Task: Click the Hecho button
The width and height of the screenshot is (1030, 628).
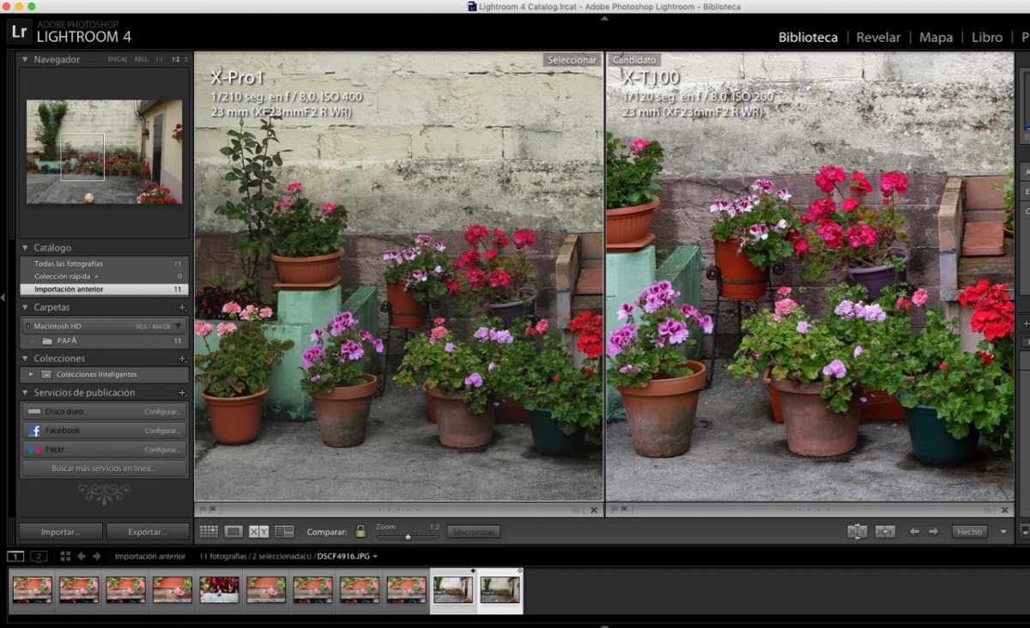Action: click(x=969, y=532)
